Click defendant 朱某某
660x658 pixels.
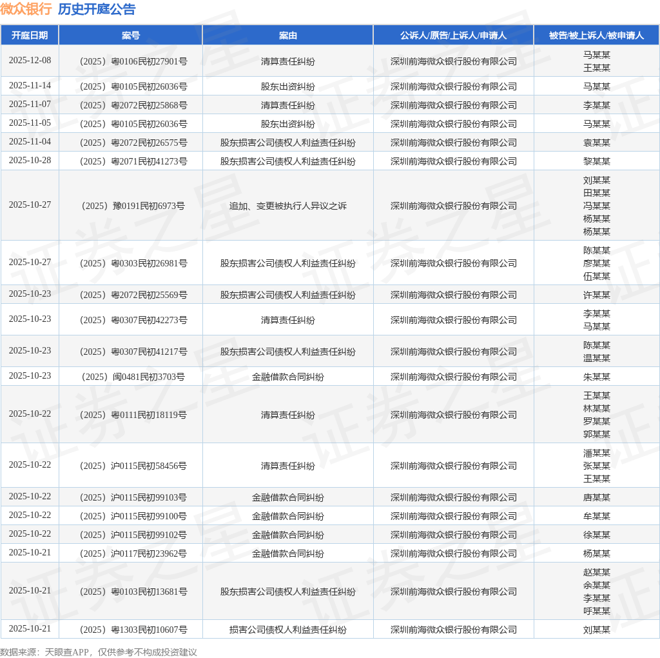tap(596, 377)
